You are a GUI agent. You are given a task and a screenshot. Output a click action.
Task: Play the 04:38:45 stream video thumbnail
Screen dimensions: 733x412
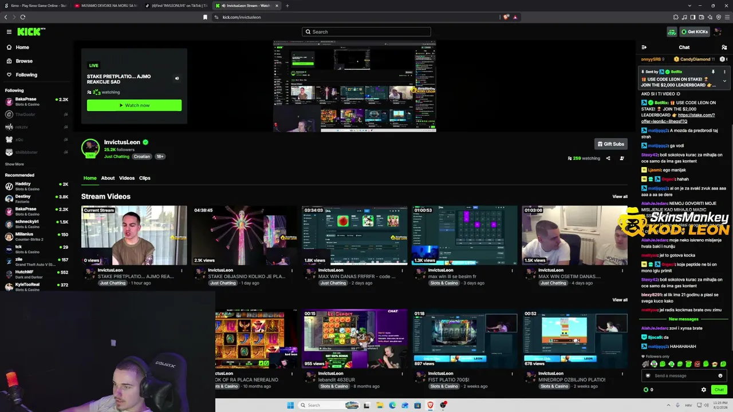click(x=244, y=235)
